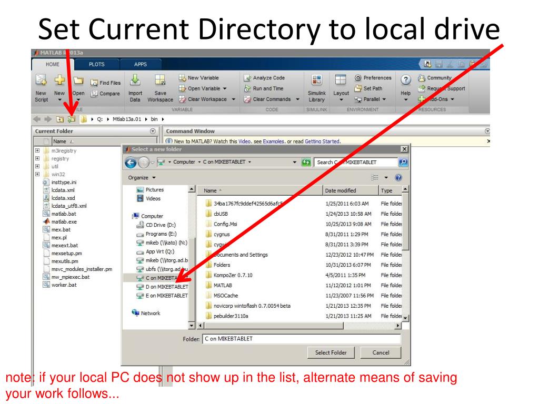
Task: Open the Organize dropdown
Action: [x=142, y=178]
